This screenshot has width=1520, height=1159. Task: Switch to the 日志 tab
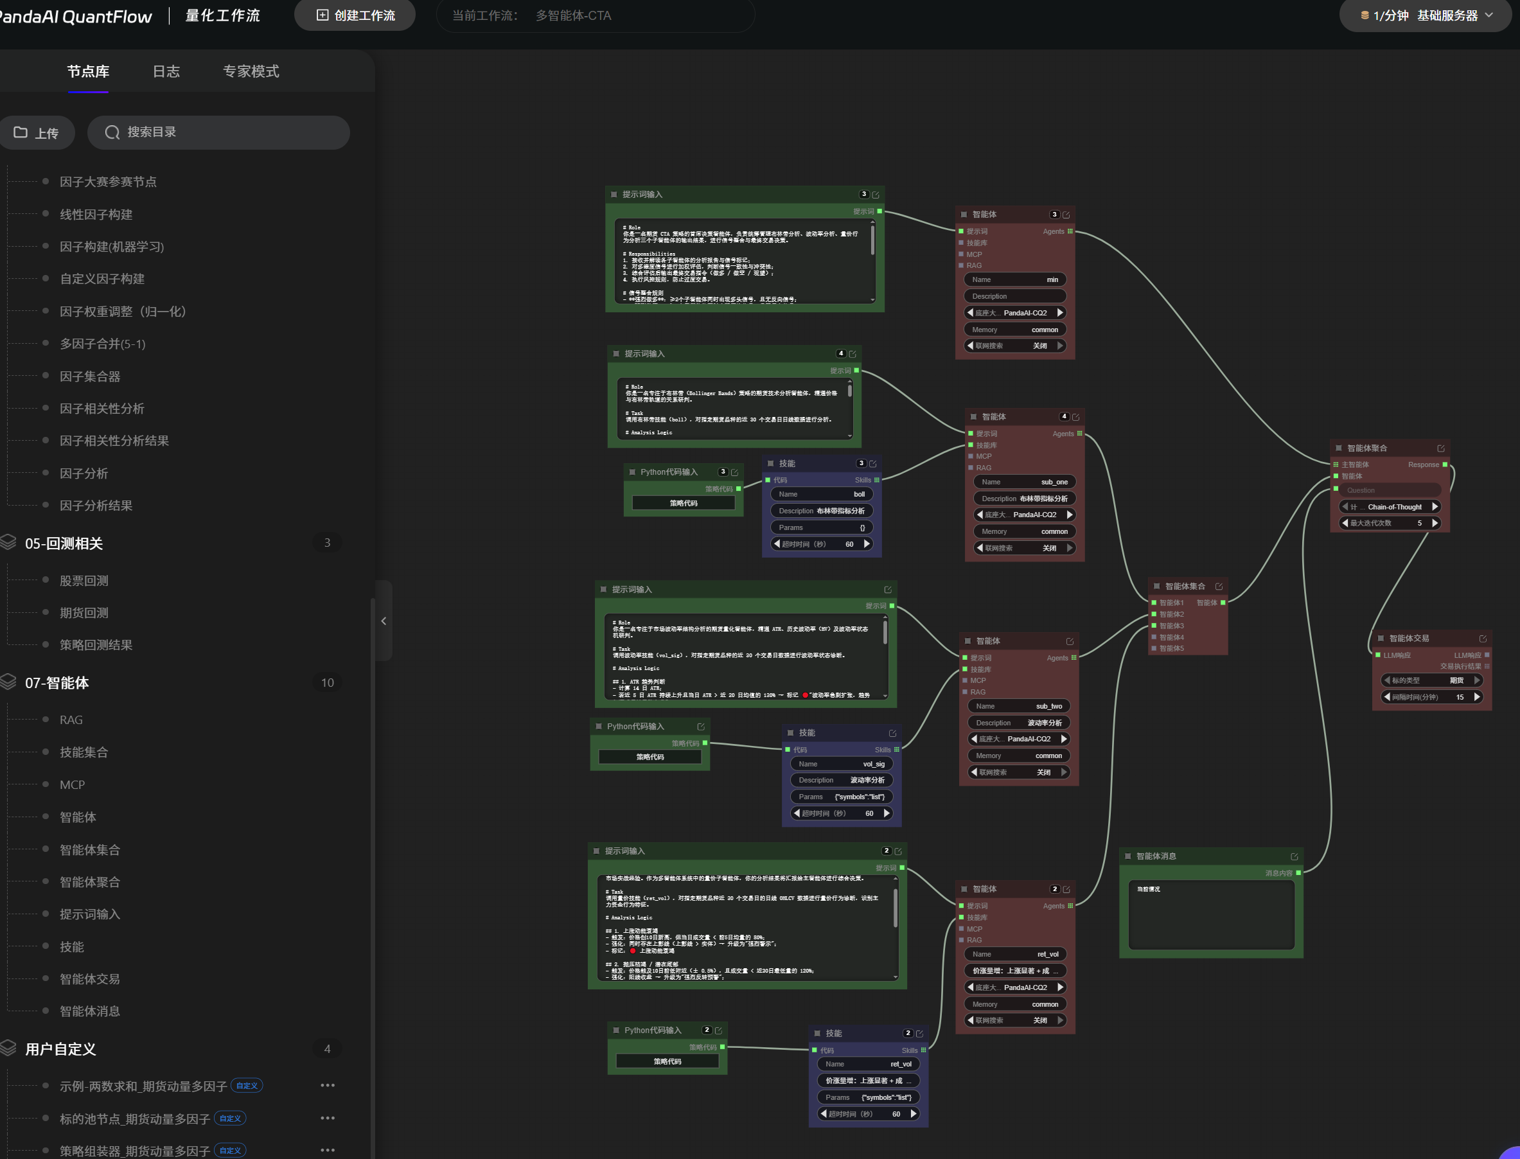coord(166,72)
